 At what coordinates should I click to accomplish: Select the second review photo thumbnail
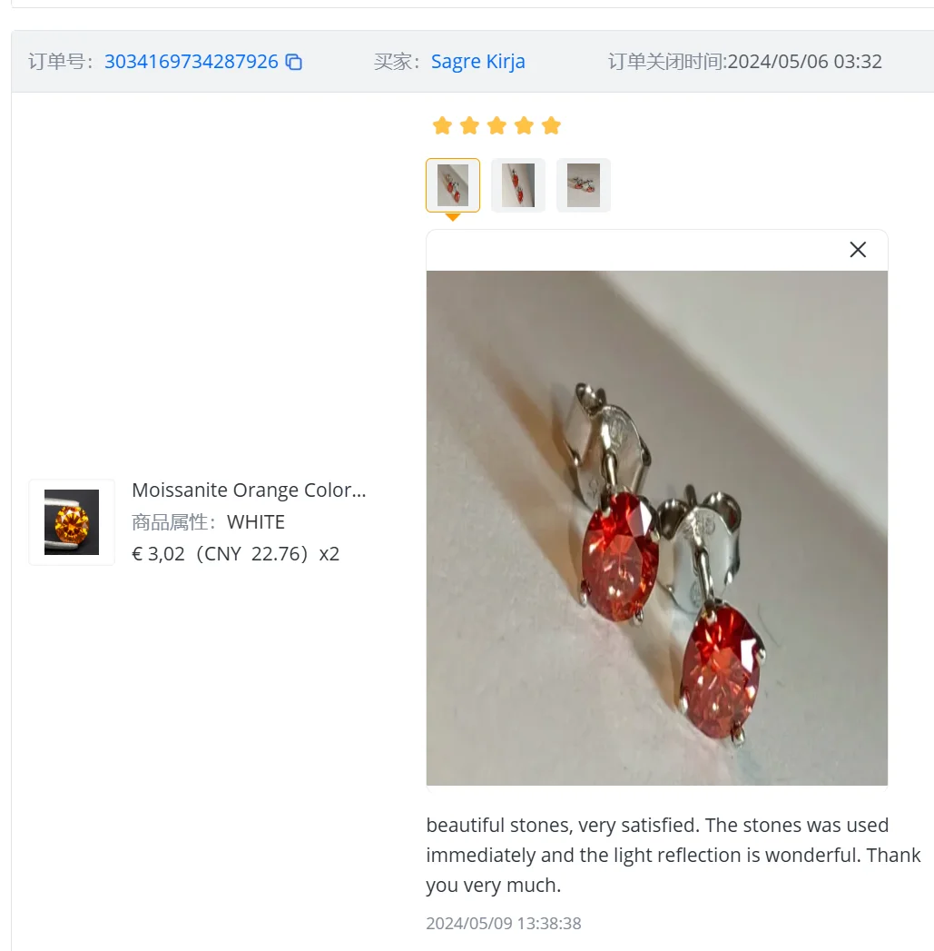518,185
